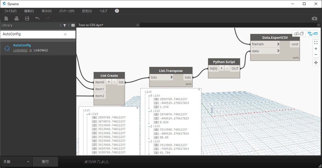Click the camera export image icon

click(x=314, y=18)
